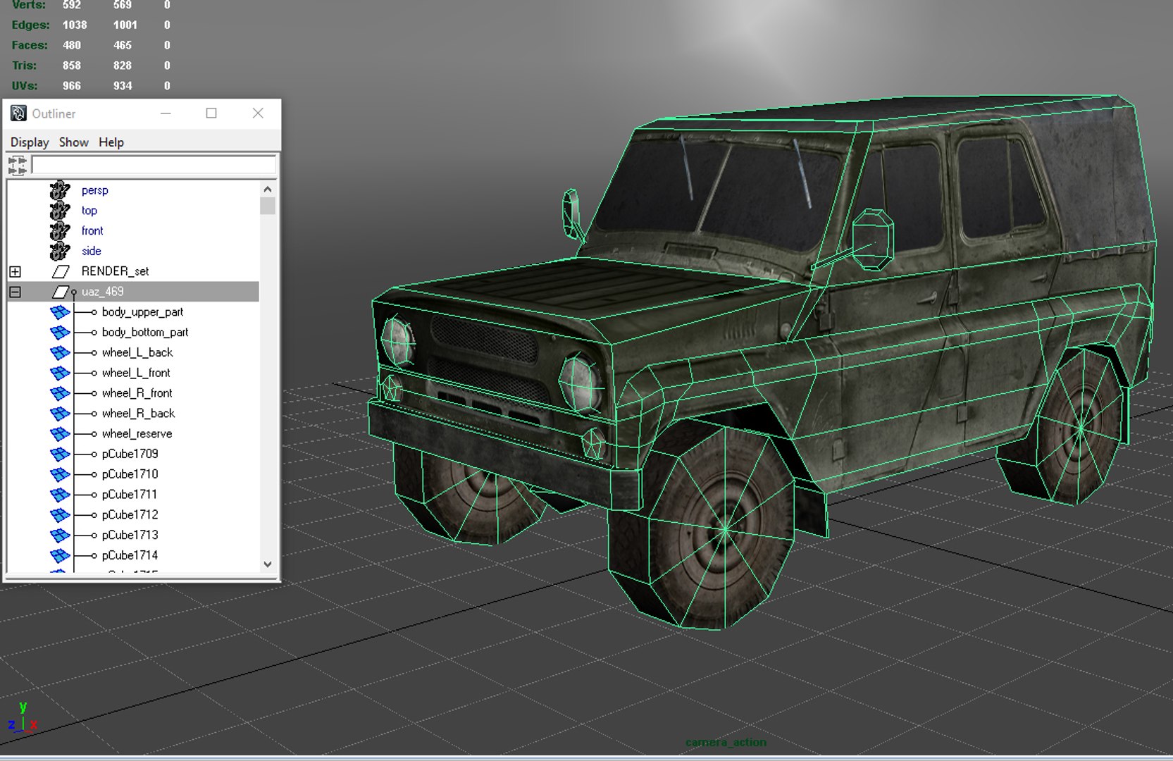
Task: Select pCube1714 in the Outliner
Action: [130, 555]
